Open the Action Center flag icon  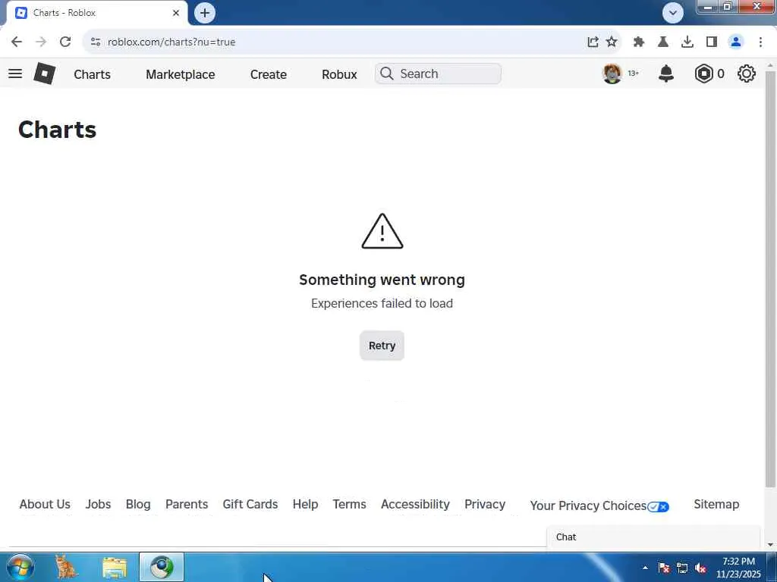coord(663,568)
